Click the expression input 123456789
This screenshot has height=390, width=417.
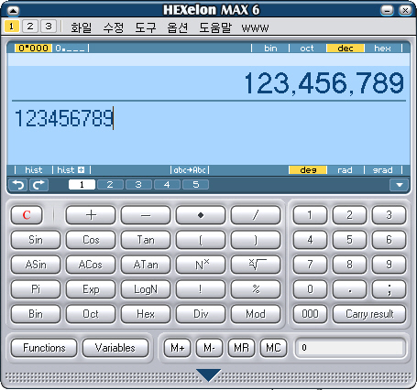click(64, 118)
